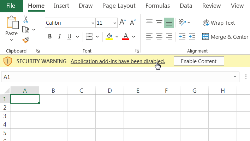Toggle Italic formatting

[x=59, y=36]
